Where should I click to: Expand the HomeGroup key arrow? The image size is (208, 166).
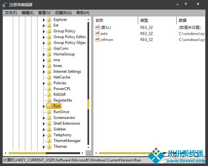(x=44, y=54)
